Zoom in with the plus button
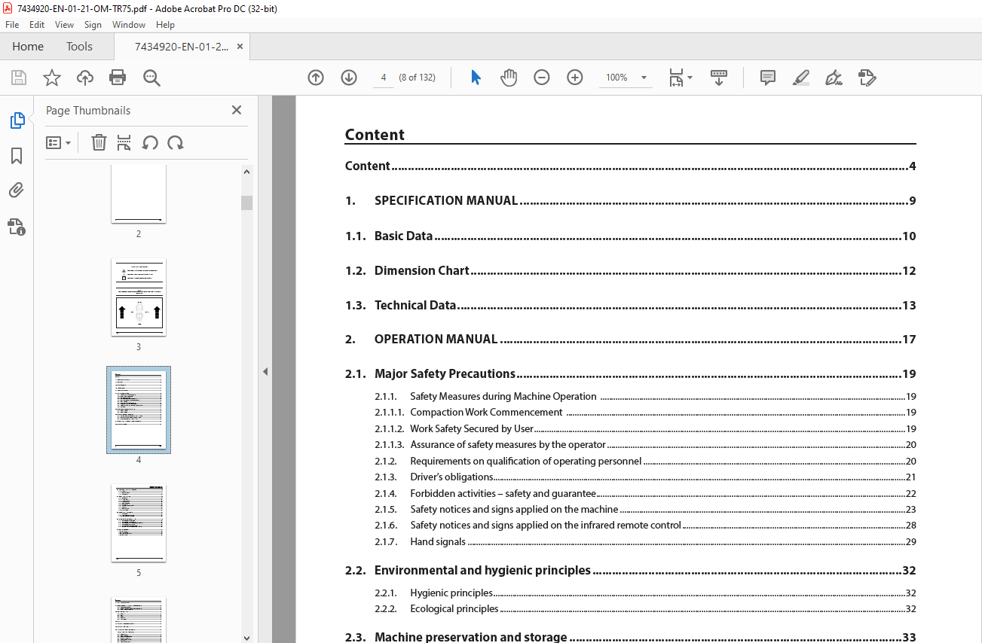 click(575, 78)
